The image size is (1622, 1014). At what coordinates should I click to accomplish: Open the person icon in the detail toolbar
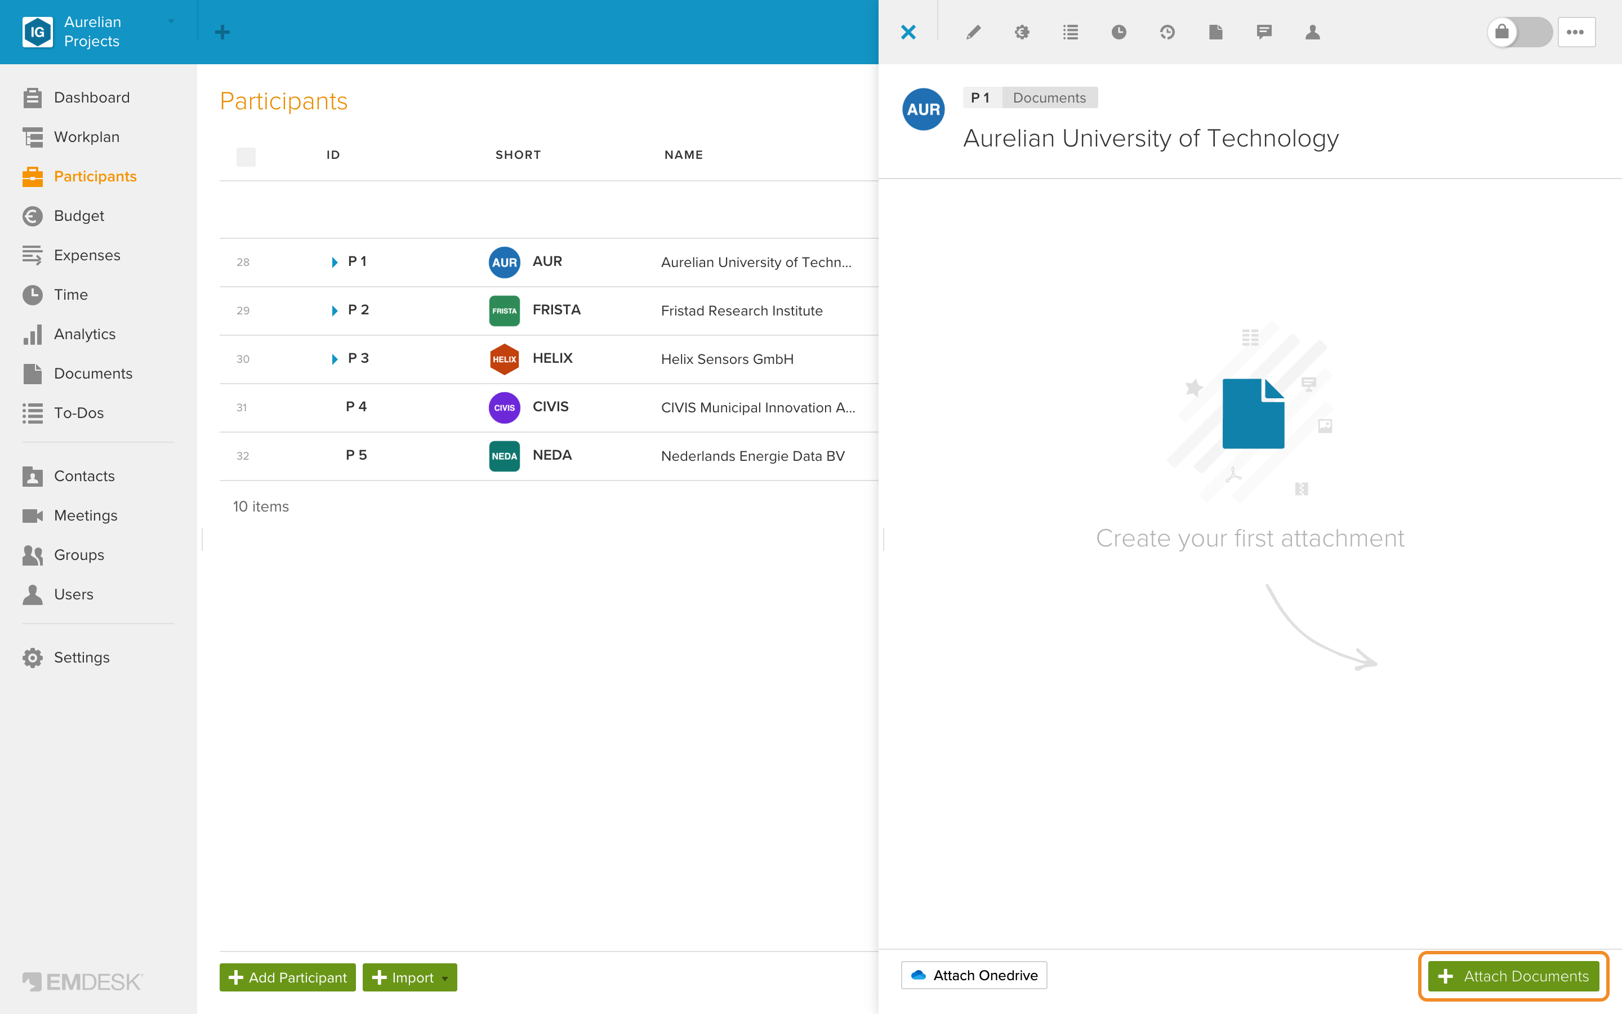[1312, 32]
